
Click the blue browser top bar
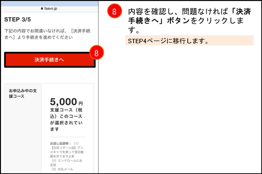click(49, 4)
